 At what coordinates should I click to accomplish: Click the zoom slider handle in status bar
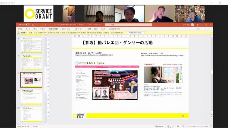pos(194,127)
